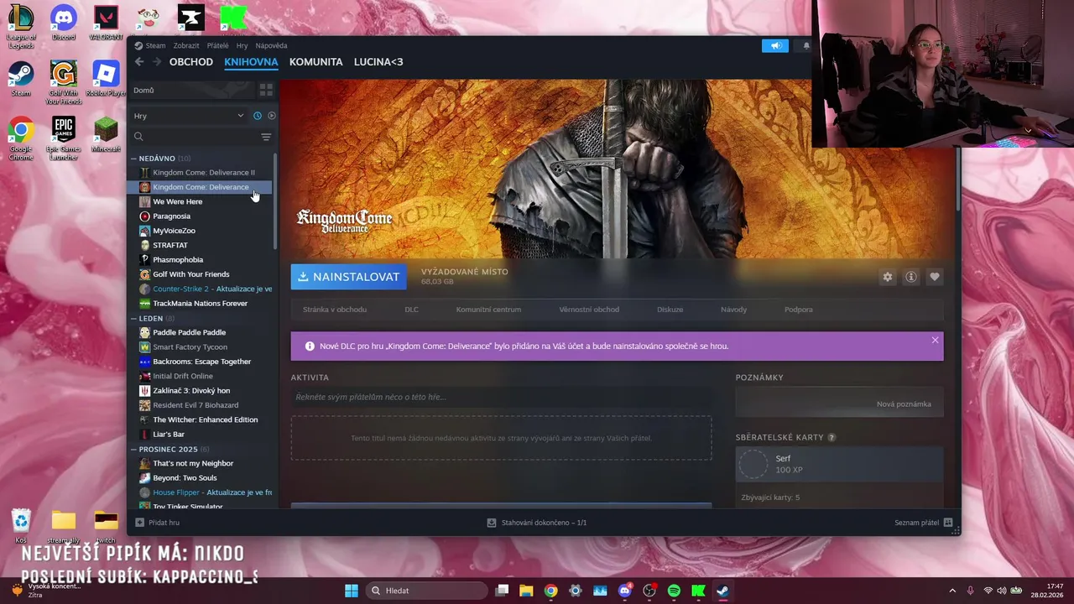The height and width of the screenshot is (604, 1074).
Task: Click collectible cards help question icon
Action: (x=832, y=437)
